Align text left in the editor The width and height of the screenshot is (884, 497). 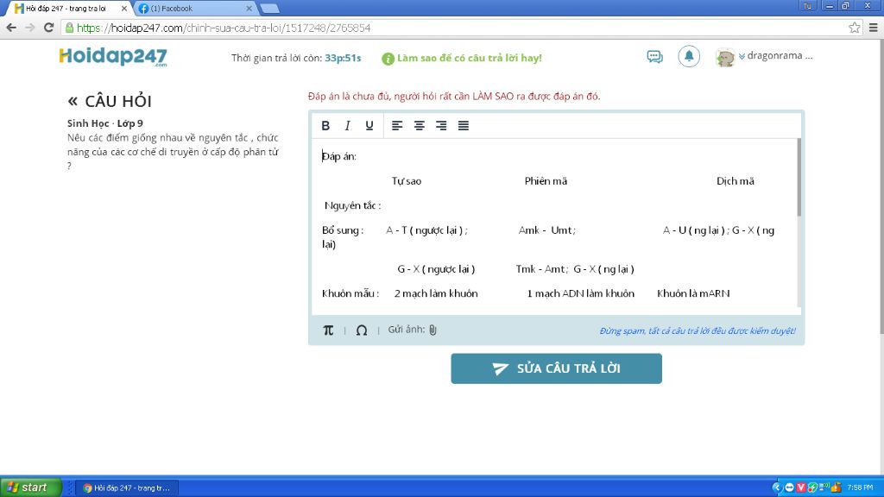(x=397, y=126)
